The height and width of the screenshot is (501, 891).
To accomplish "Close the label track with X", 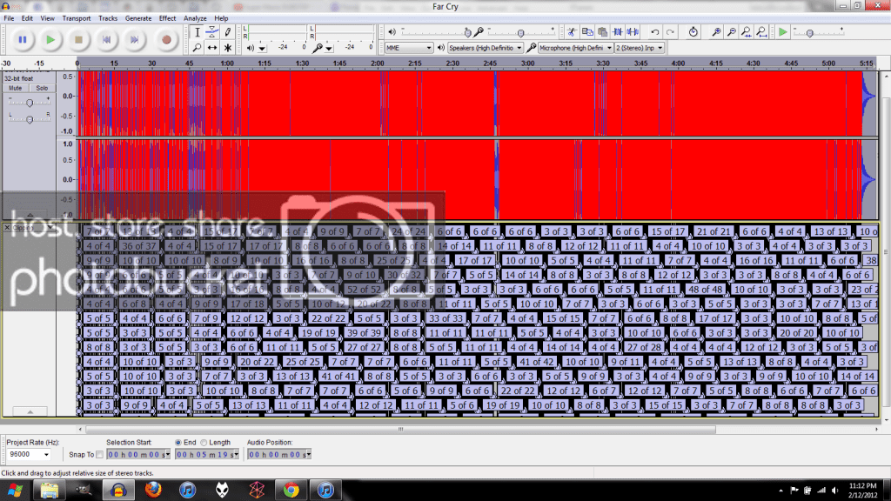I will (7, 228).
